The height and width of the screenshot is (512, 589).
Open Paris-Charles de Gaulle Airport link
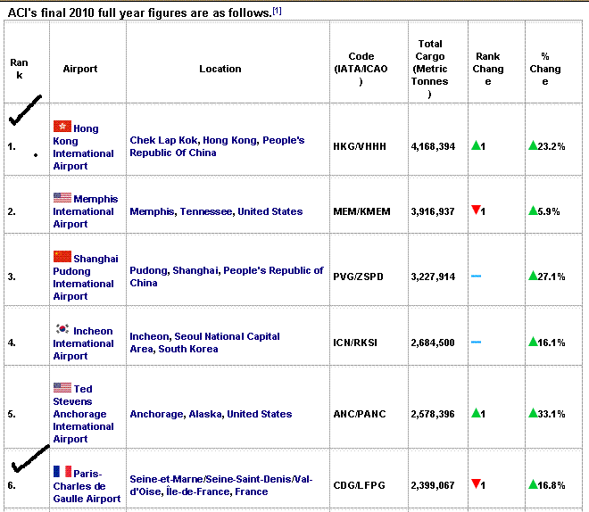click(87, 486)
